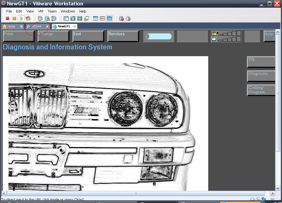282x203 pixels.
Task: Click the horizontal scrollbar thumb
Action: pyautogui.click(x=136, y=194)
